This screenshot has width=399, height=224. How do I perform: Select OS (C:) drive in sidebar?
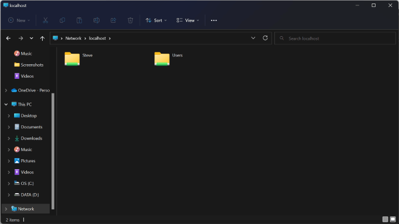tap(24, 183)
